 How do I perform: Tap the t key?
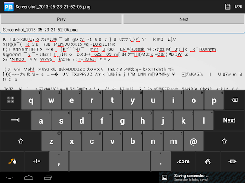[112, 100]
